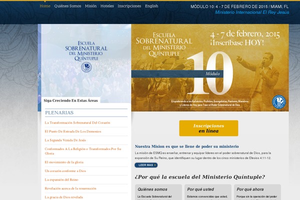Click the Nuestra Mision heading text
Viewport: 300px width, 200px height.
point(186,146)
